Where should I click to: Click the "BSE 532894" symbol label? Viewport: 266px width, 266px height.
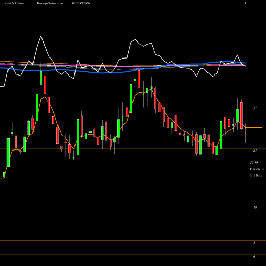(x=81, y=3)
